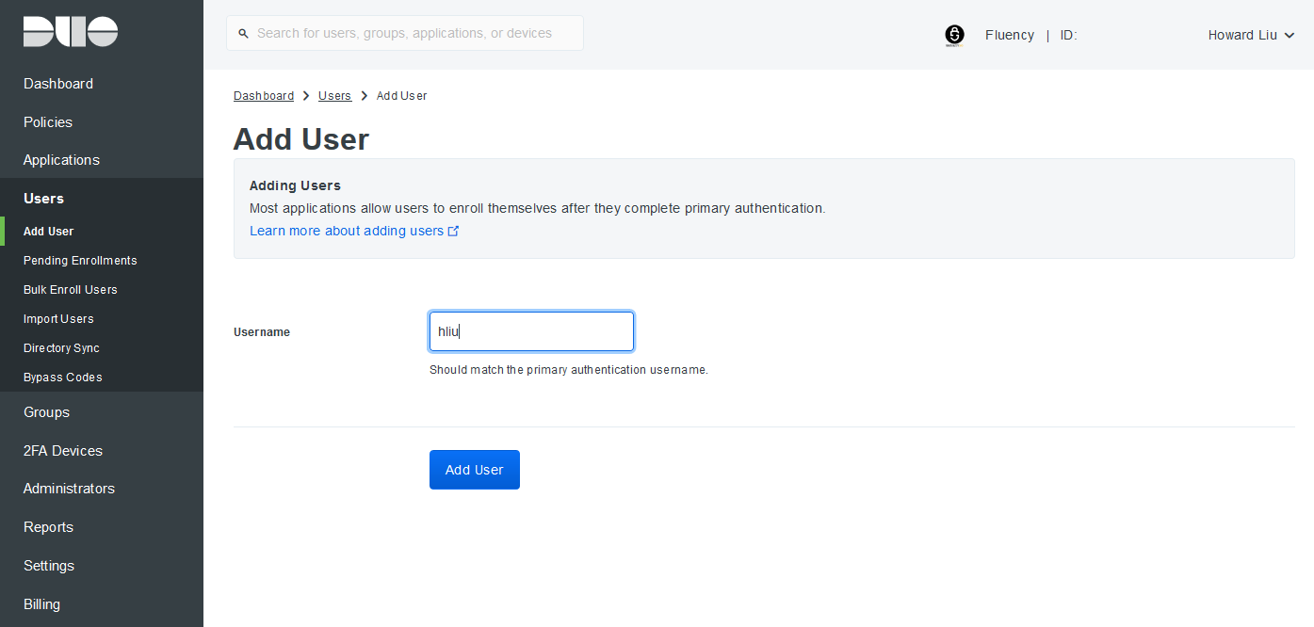1314x627 pixels.
Task: Open Applications in the sidebar
Action: point(61,160)
